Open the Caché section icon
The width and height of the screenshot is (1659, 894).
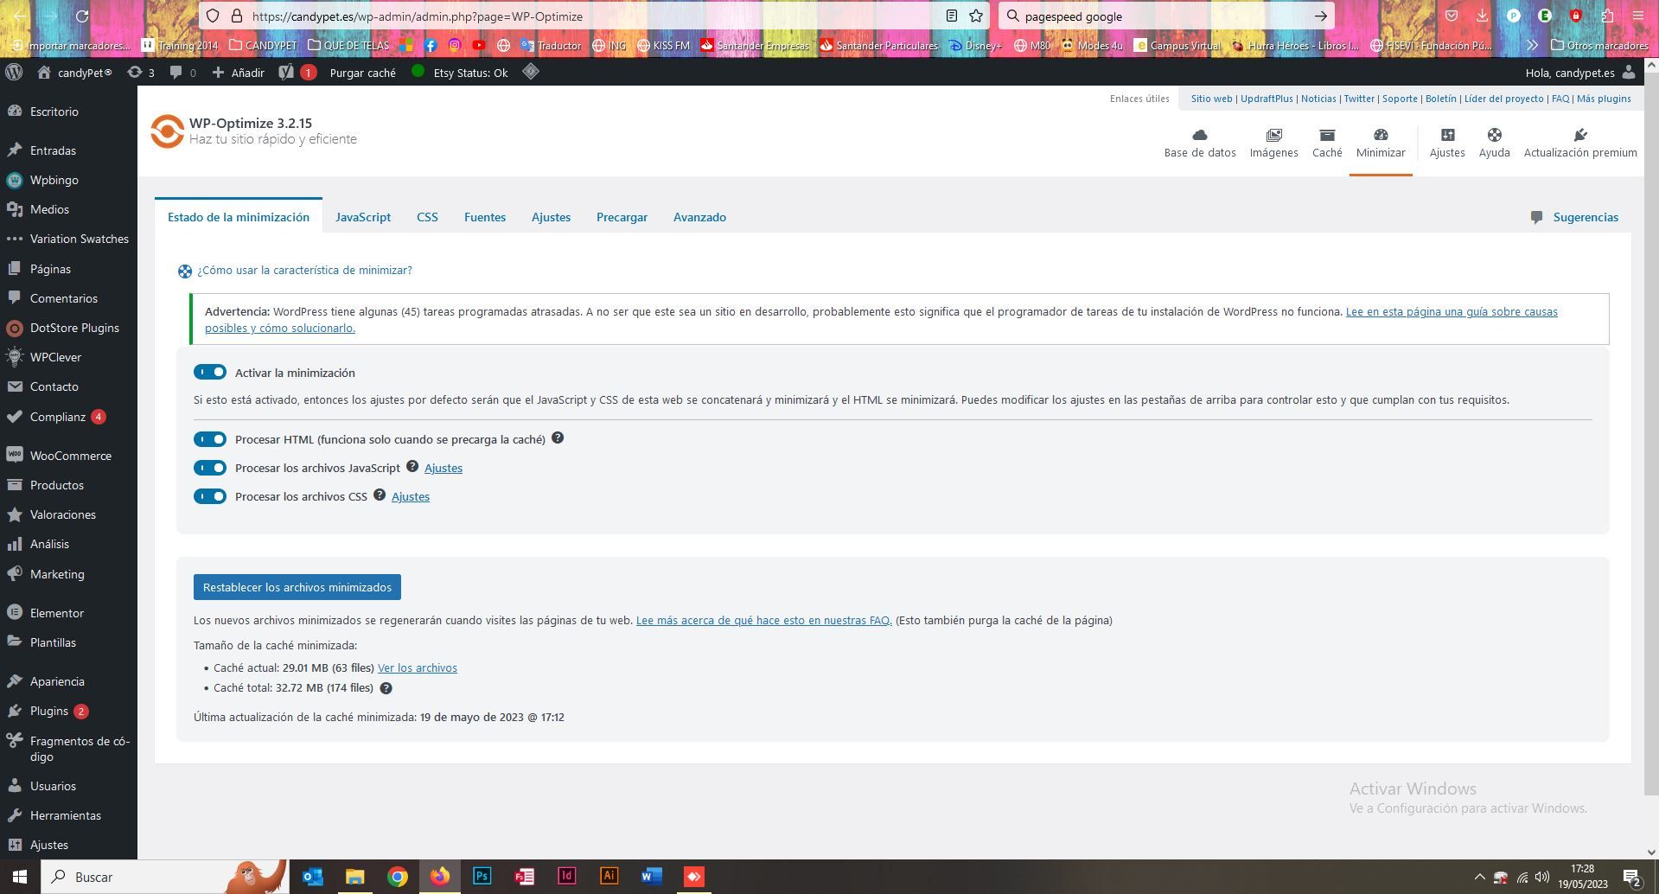[1327, 135]
